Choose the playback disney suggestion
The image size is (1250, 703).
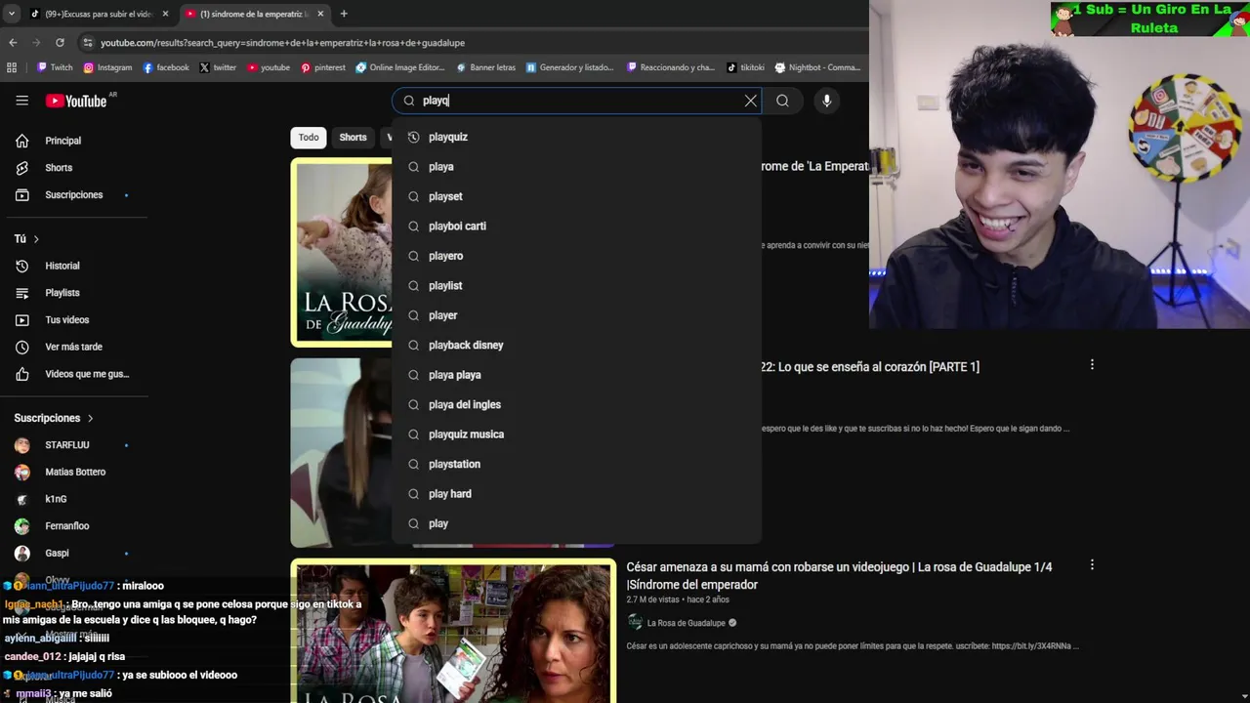point(576,346)
